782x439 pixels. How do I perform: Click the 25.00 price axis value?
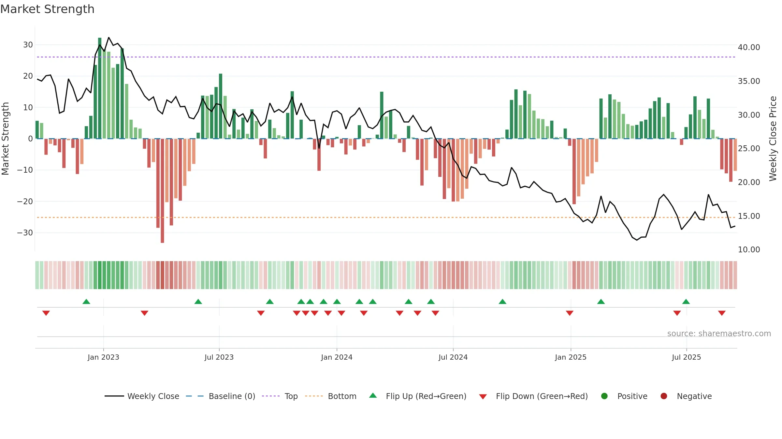point(749,148)
